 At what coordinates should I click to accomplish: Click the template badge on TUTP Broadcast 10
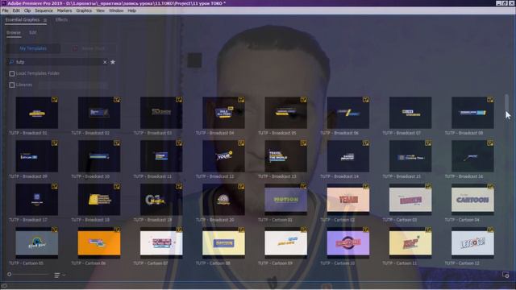pyautogui.click(x=117, y=143)
